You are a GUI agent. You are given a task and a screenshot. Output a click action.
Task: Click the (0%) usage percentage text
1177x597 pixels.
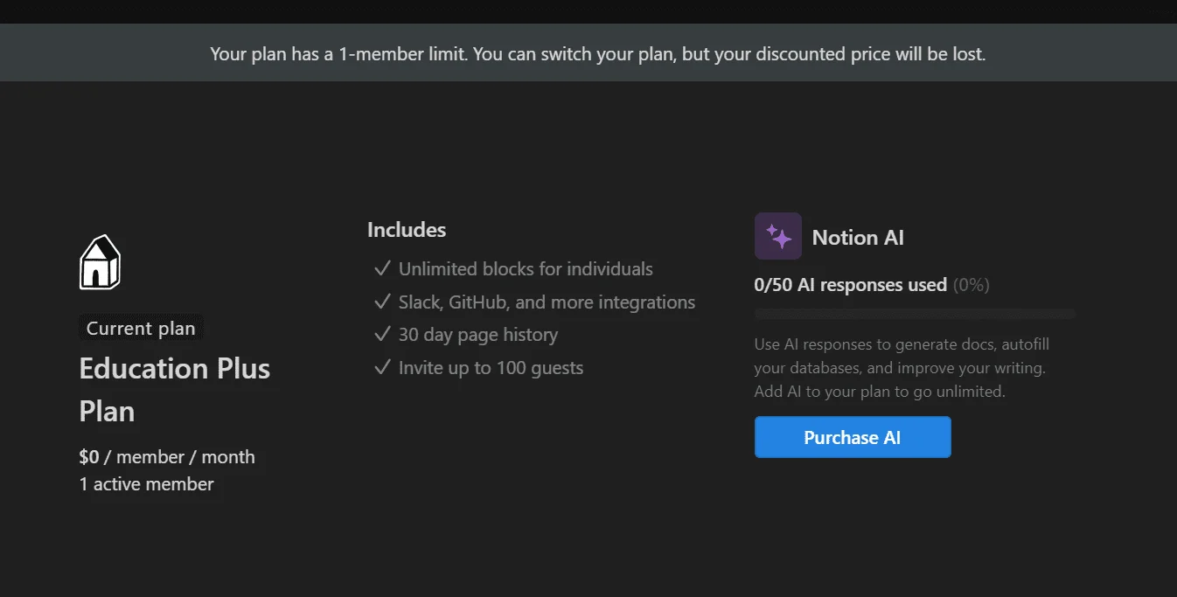click(x=972, y=284)
